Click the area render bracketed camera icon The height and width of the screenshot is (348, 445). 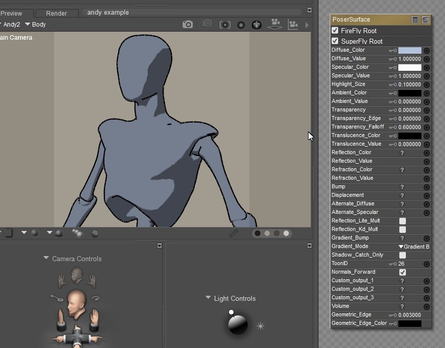pyautogui.click(x=225, y=25)
